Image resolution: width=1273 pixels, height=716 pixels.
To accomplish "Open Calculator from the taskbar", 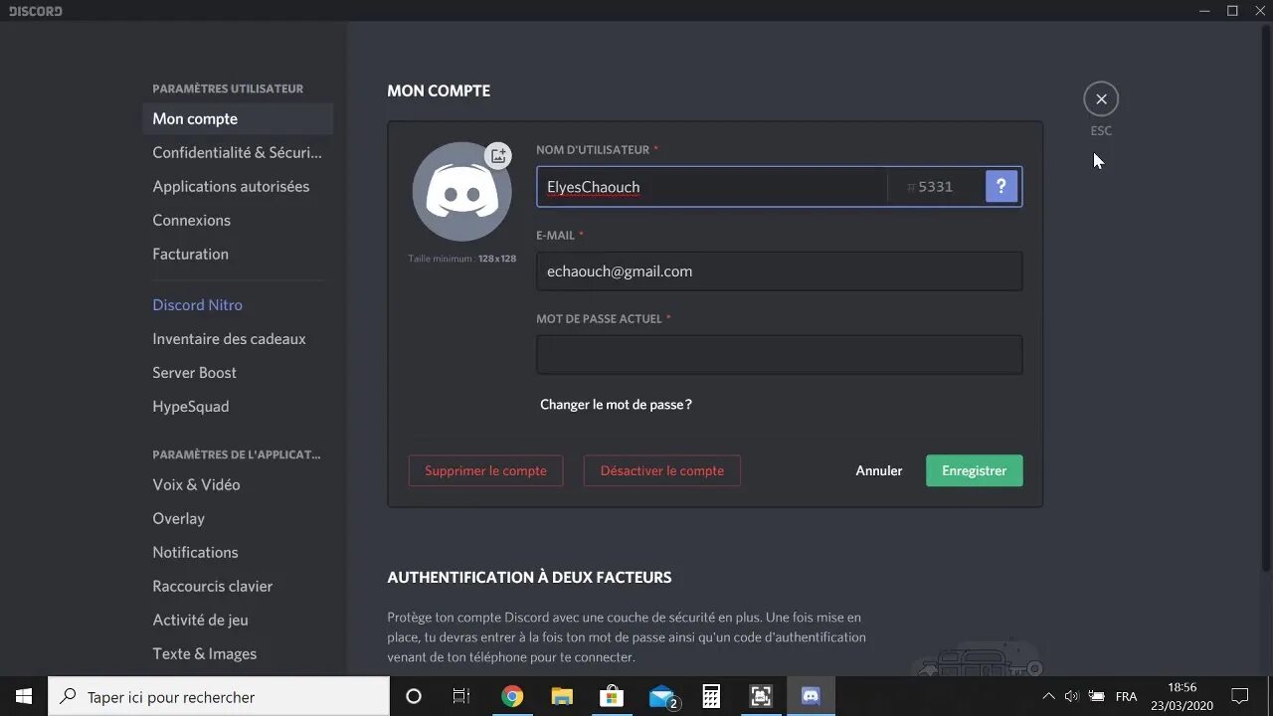I will point(711,696).
